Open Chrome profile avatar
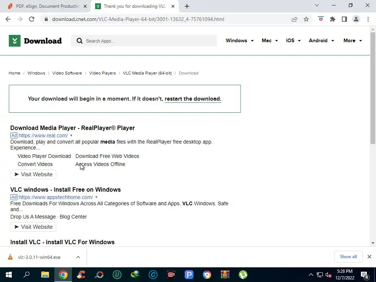Image resolution: width=376 pixels, height=282 pixels. (356, 19)
